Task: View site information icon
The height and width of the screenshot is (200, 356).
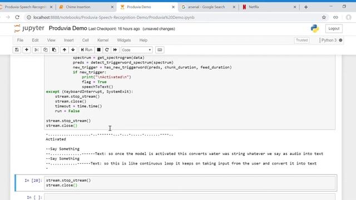Action: coord(29,17)
